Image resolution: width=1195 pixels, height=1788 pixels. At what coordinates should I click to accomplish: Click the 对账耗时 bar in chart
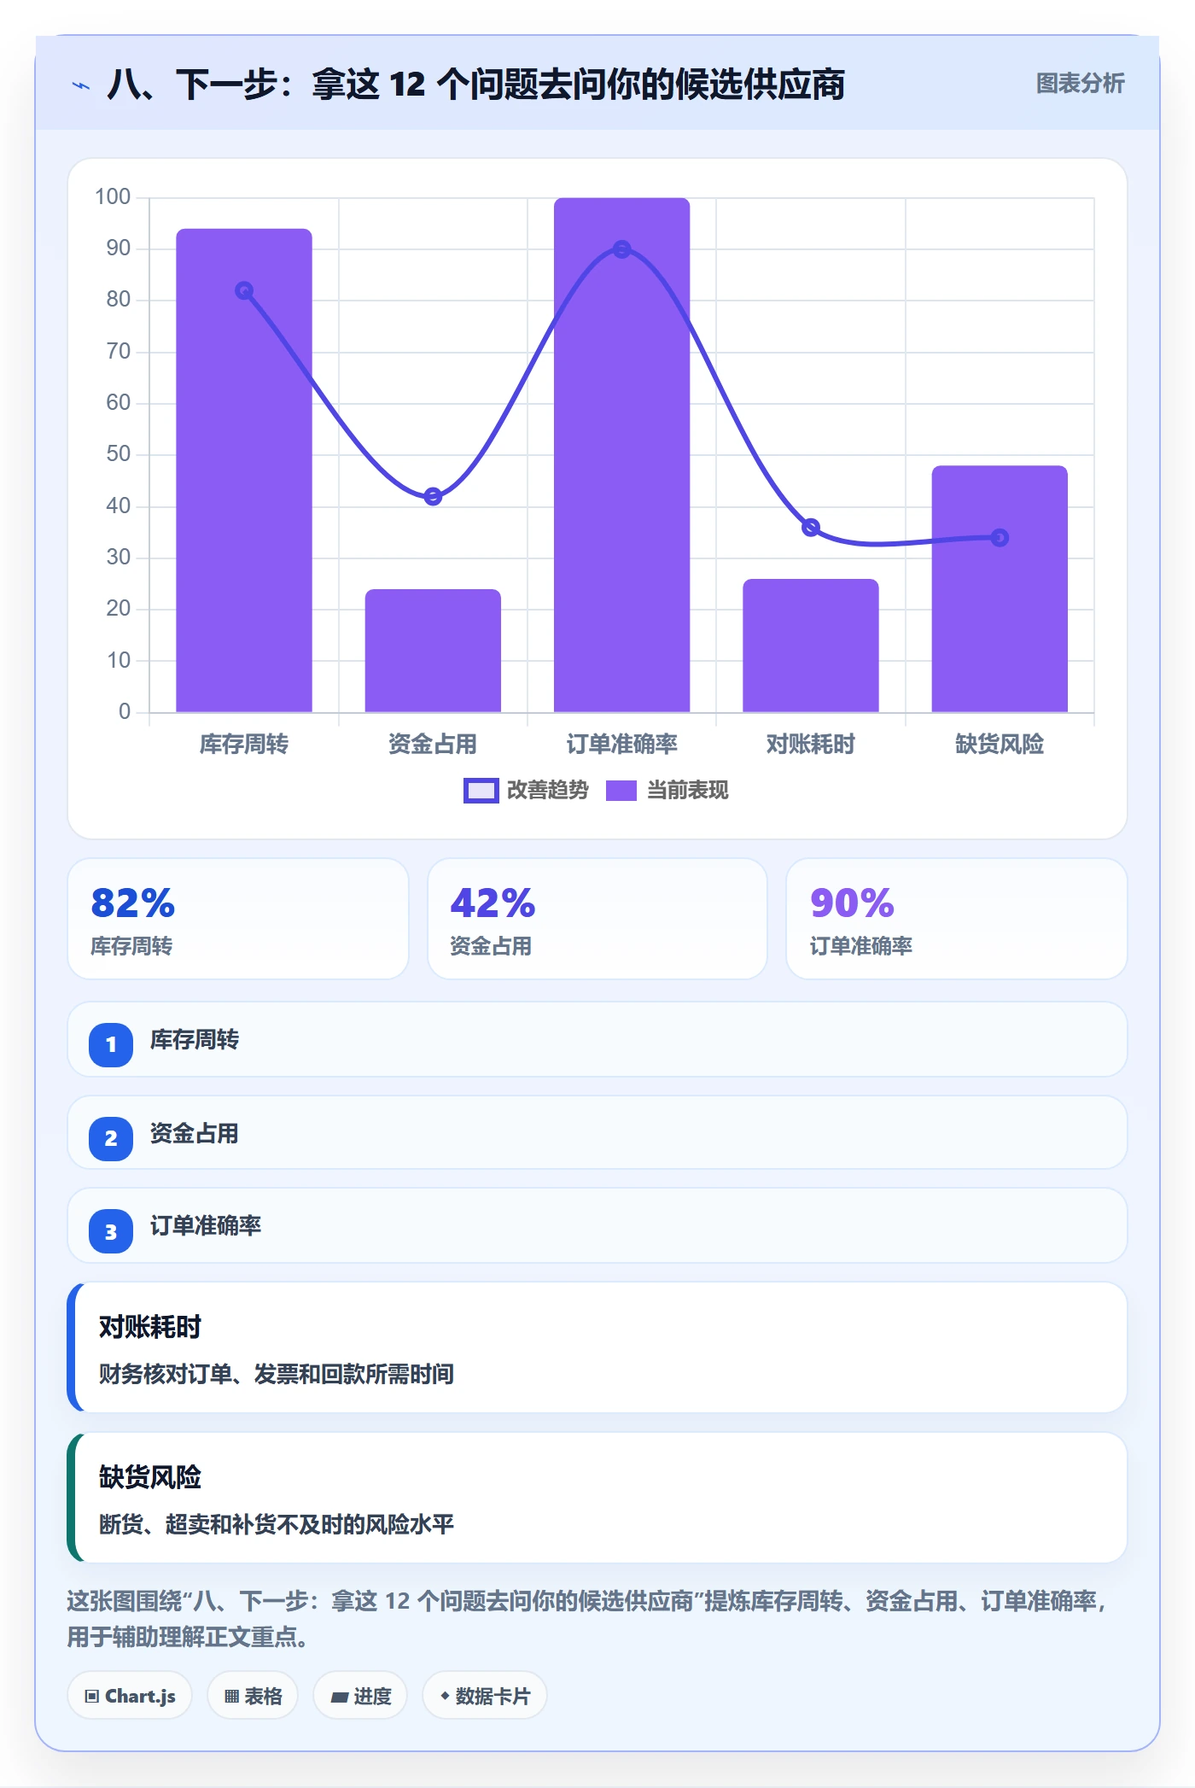click(811, 646)
